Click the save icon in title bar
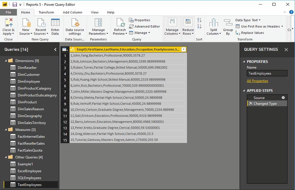This screenshot has width=295, height=190. pyautogui.click(x=15, y=5)
